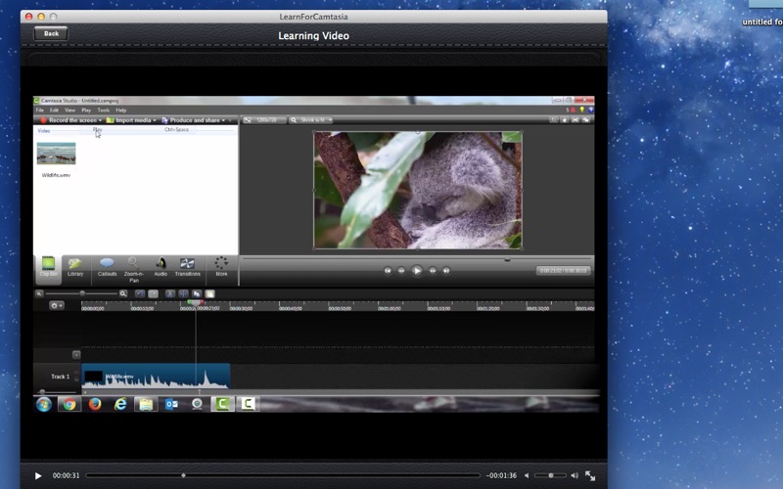Image resolution: width=783 pixels, height=489 pixels.
Task: Click Import media button
Action: tap(129, 120)
